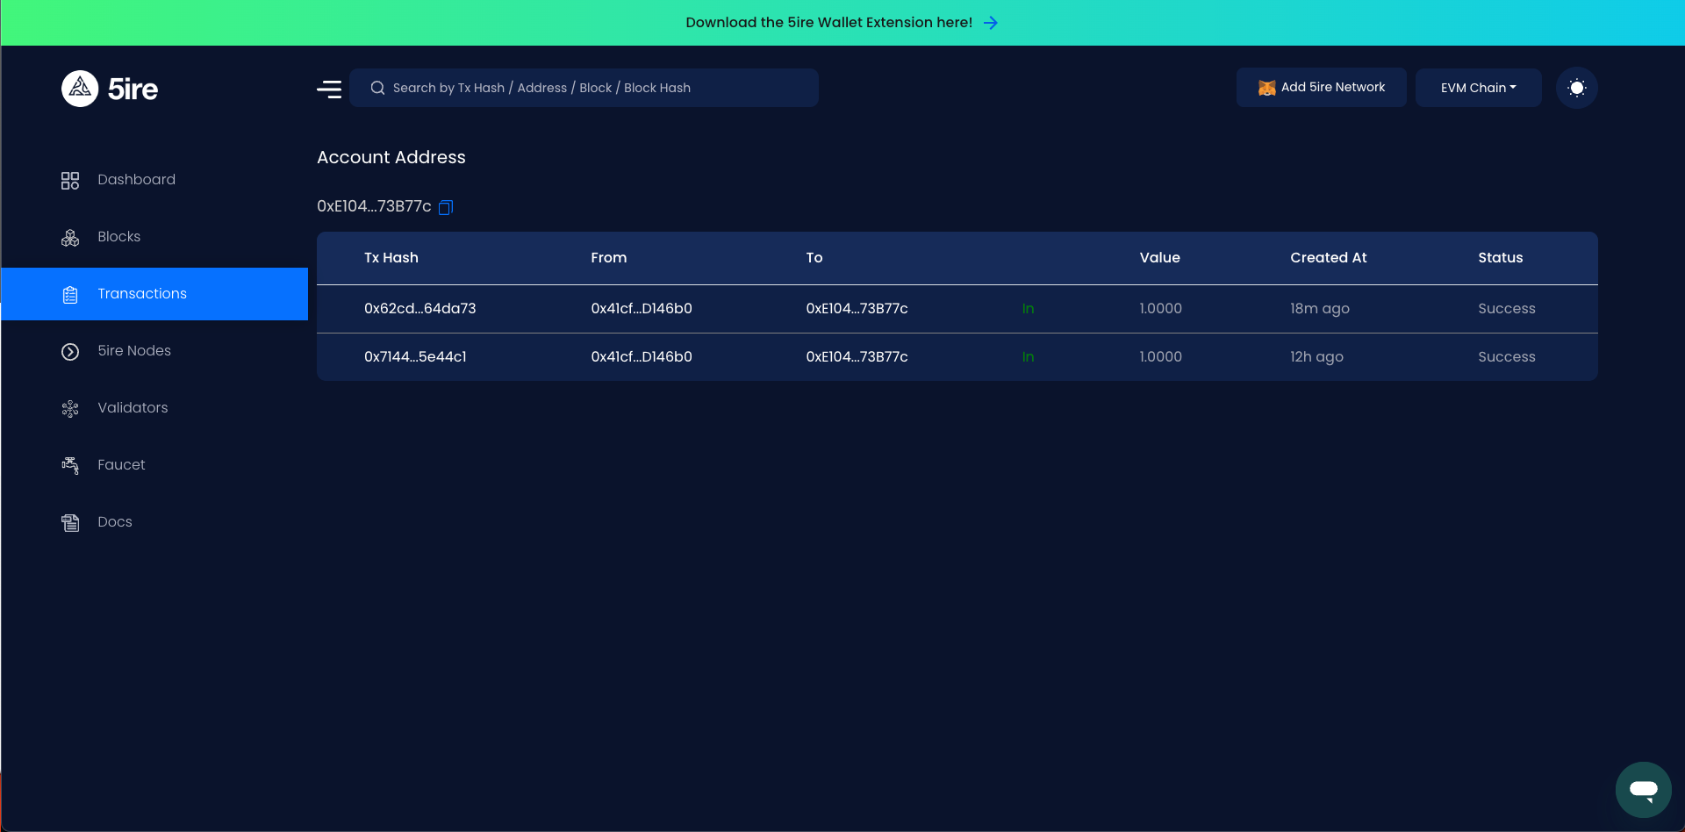Click the banner arrow icon
The image size is (1685, 832).
pyautogui.click(x=991, y=23)
